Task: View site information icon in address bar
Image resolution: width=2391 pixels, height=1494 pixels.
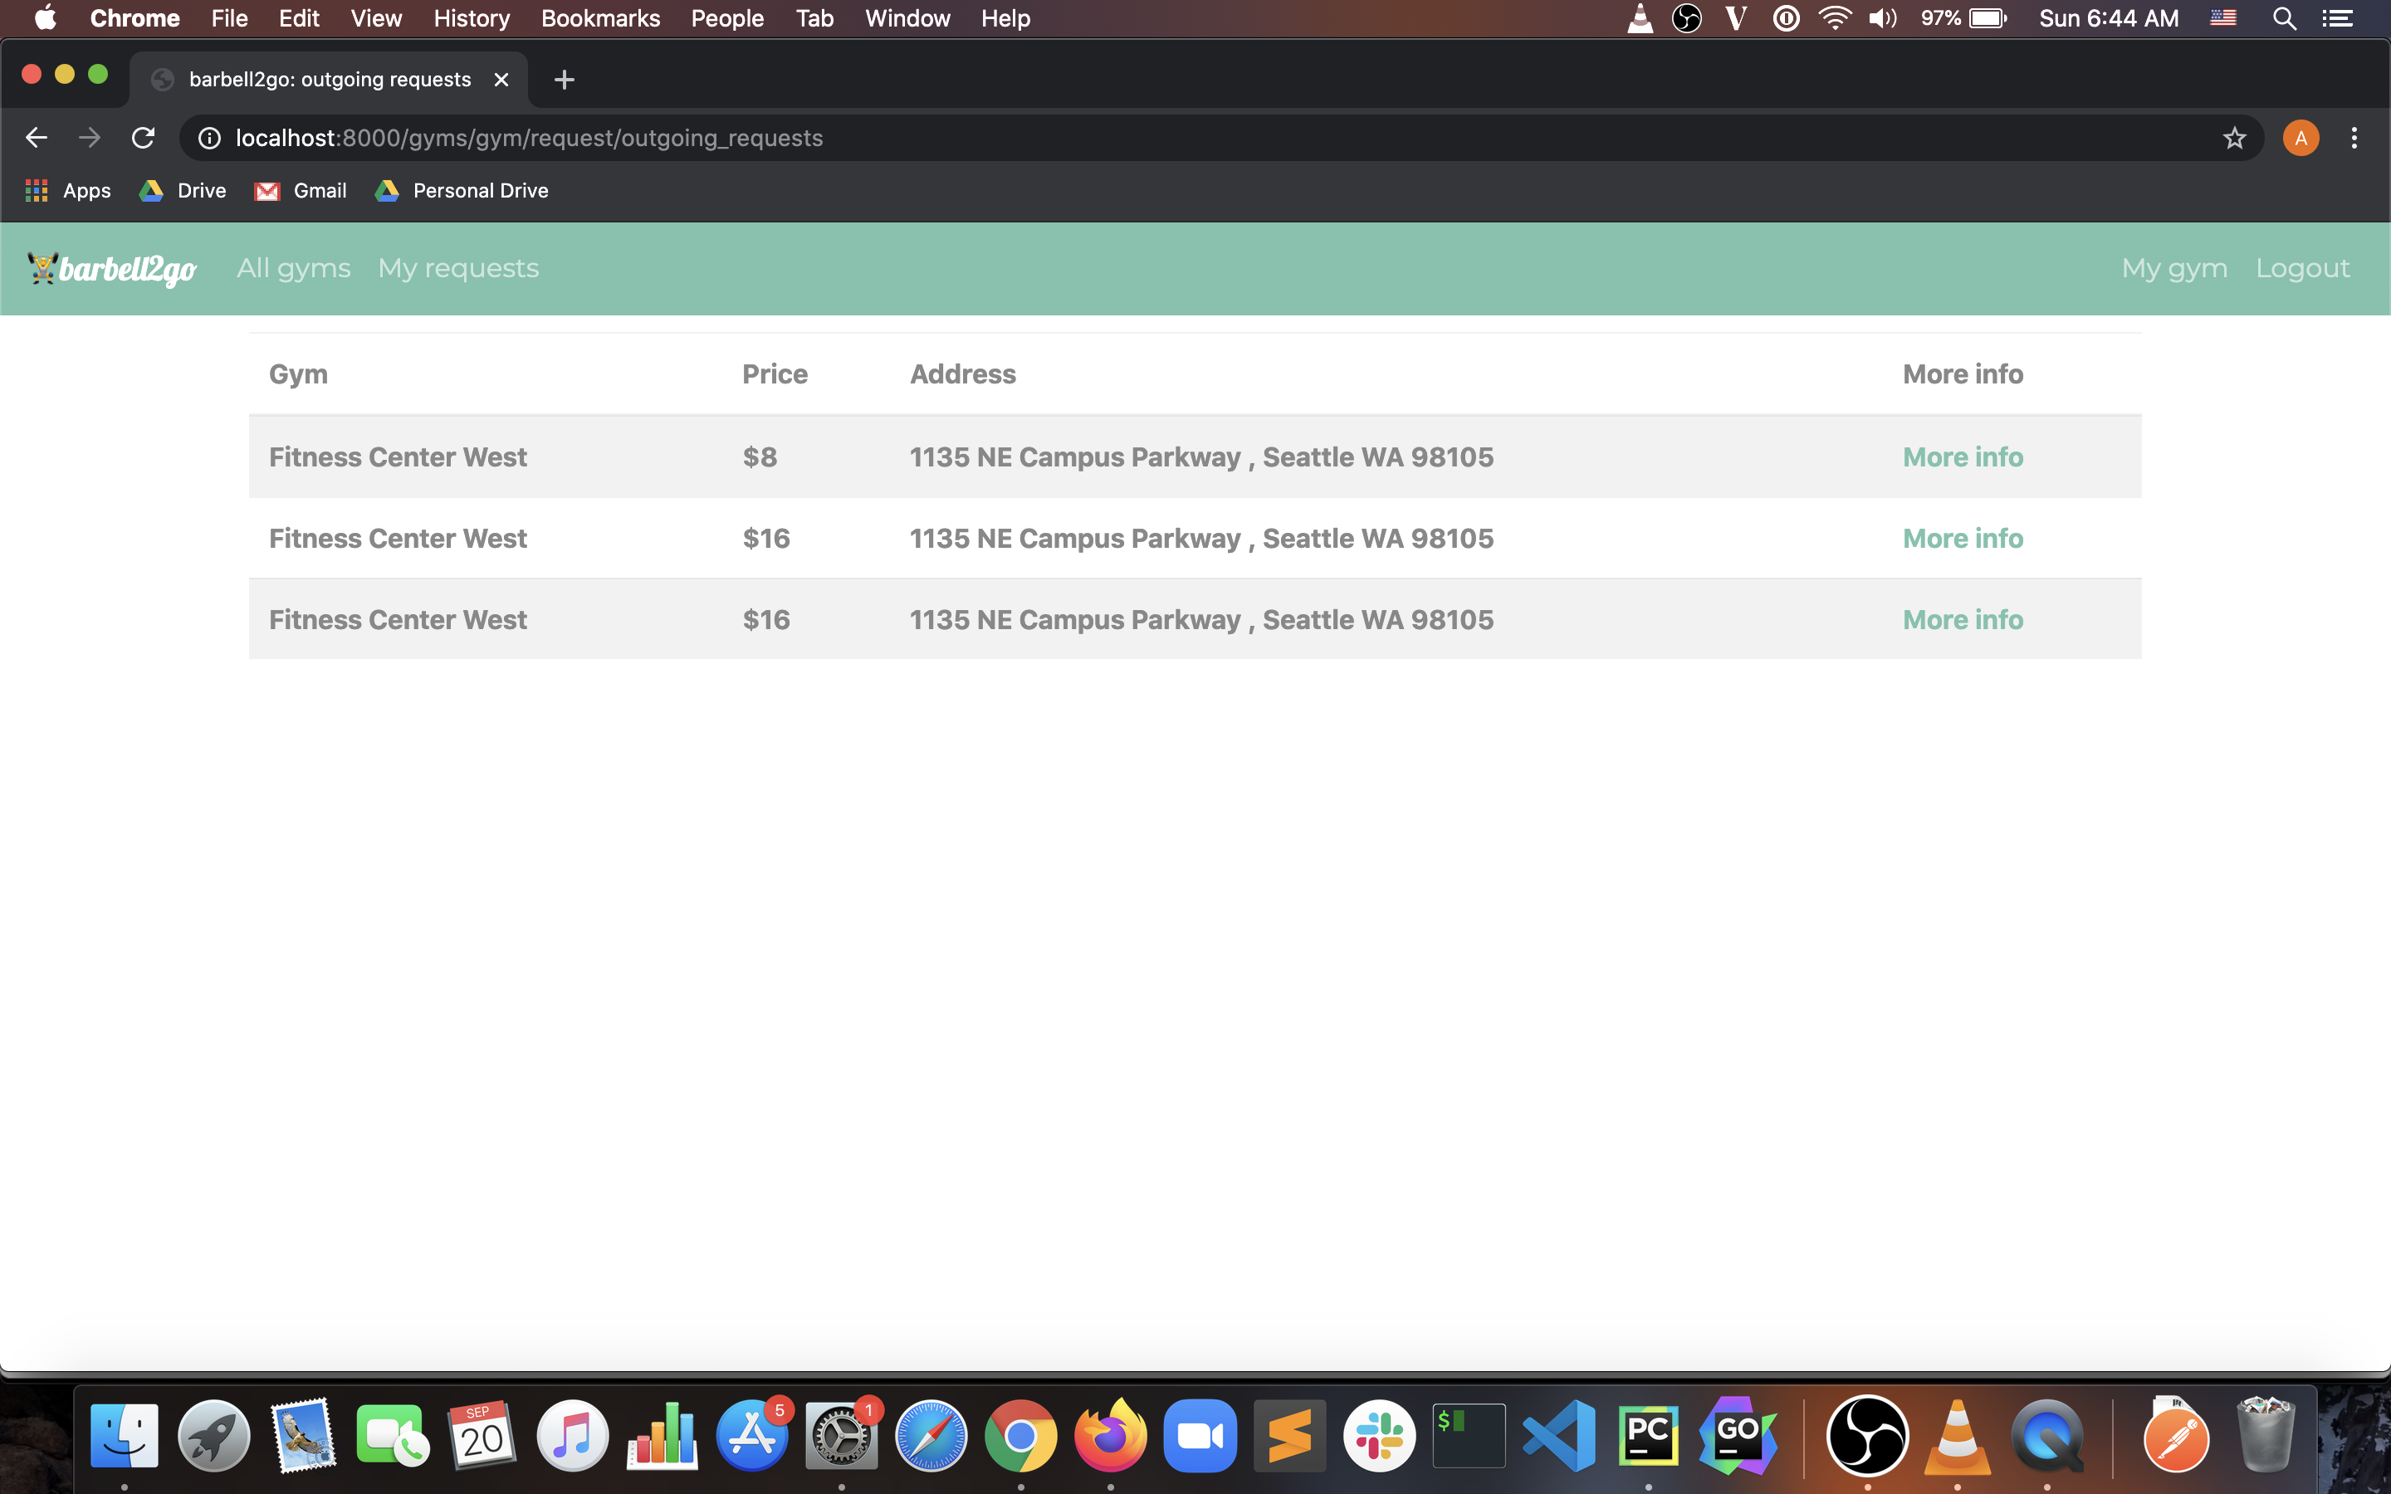Action: click(x=209, y=139)
